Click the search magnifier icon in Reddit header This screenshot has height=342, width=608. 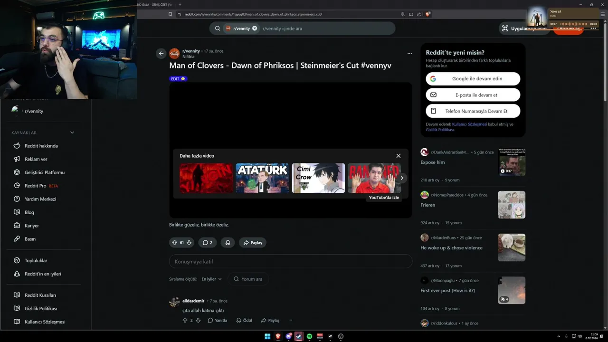click(x=218, y=28)
